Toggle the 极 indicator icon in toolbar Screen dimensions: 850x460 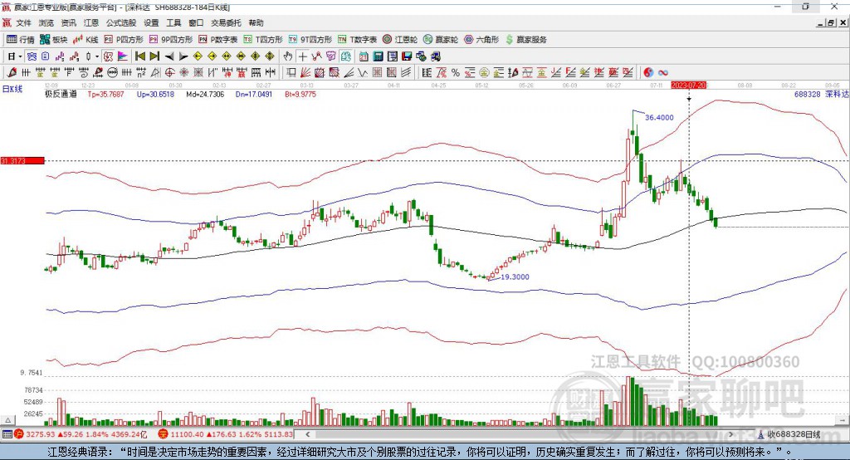(x=108, y=56)
